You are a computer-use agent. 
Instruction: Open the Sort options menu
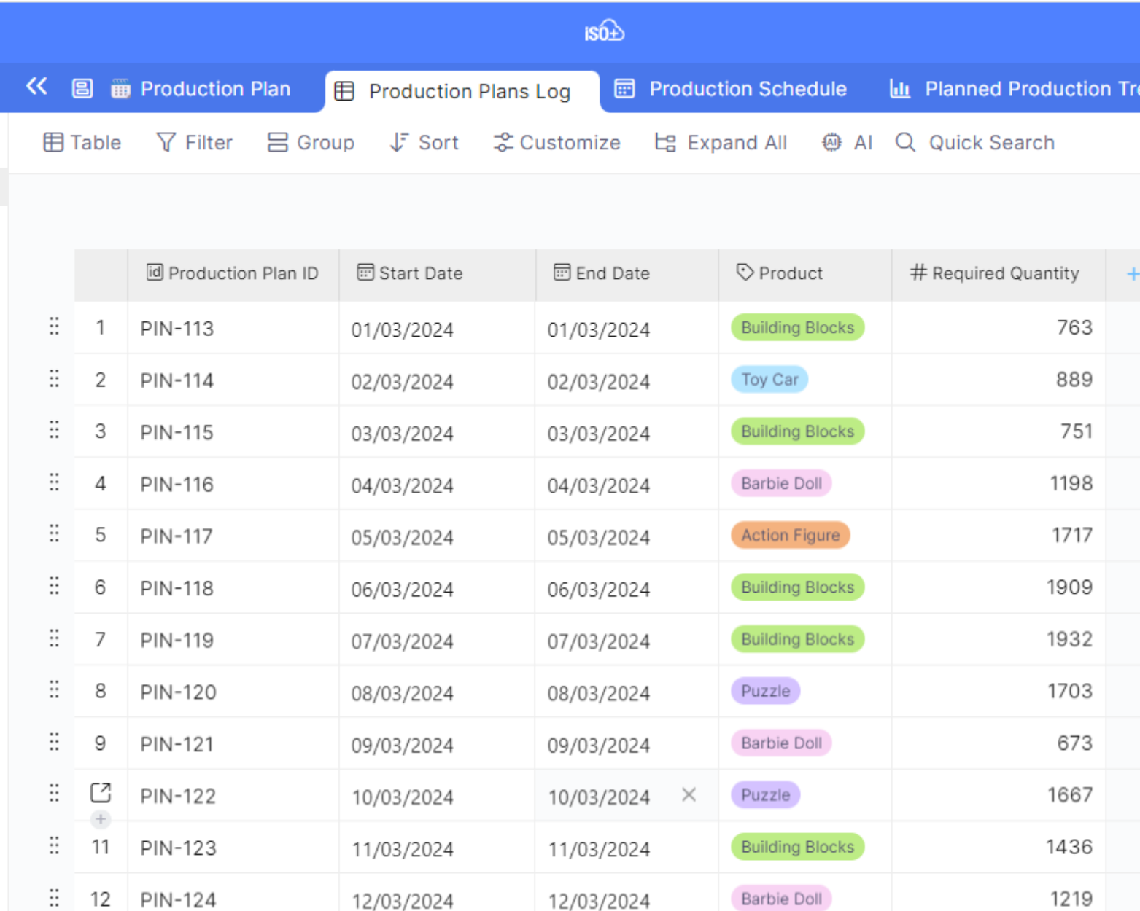pyautogui.click(x=424, y=143)
